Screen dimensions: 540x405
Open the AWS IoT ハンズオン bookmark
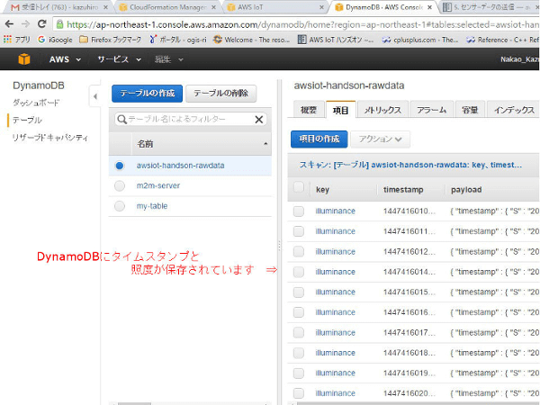coord(336,40)
